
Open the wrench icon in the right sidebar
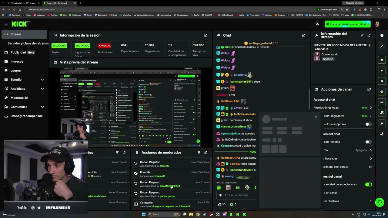point(382,123)
